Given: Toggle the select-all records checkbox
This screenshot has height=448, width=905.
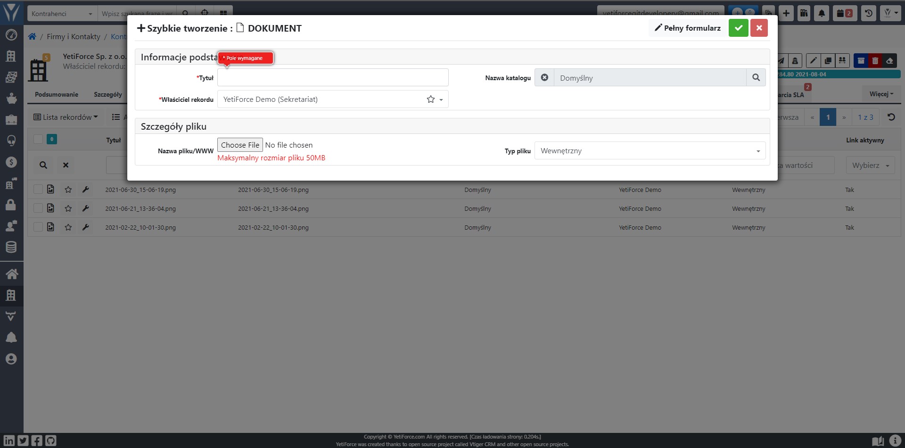Looking at the screenshot, I should click(x=38, y=139).
